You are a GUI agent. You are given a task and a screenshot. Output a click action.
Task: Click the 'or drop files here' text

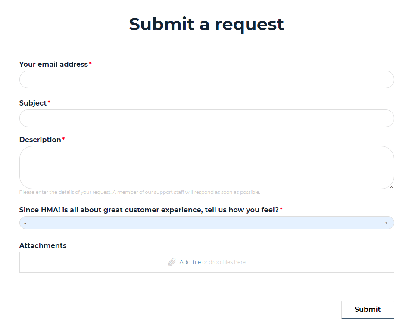tap(224, 262)
